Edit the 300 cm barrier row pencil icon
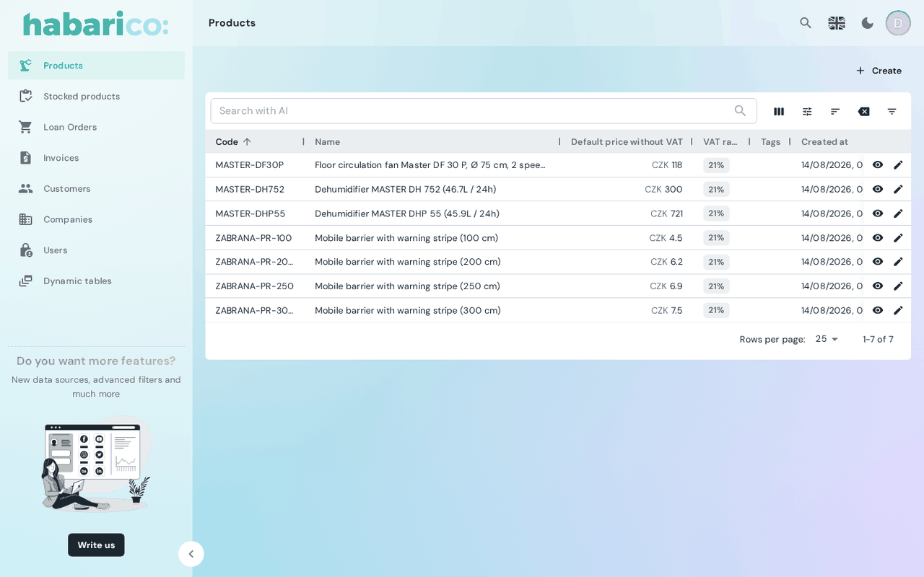The height and width of the screenshot is (577, 924). point(898,310)
